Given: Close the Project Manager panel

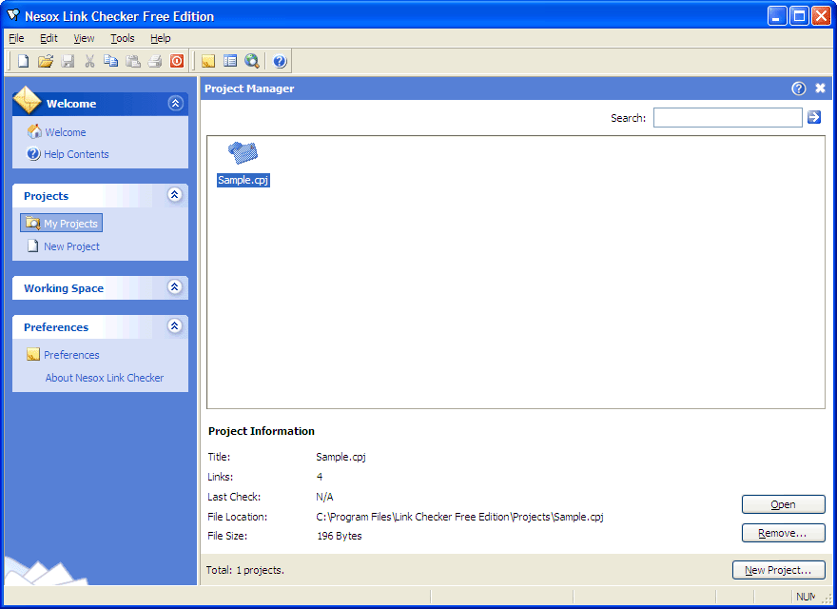Looking at the screenshot, I should 820,88.
